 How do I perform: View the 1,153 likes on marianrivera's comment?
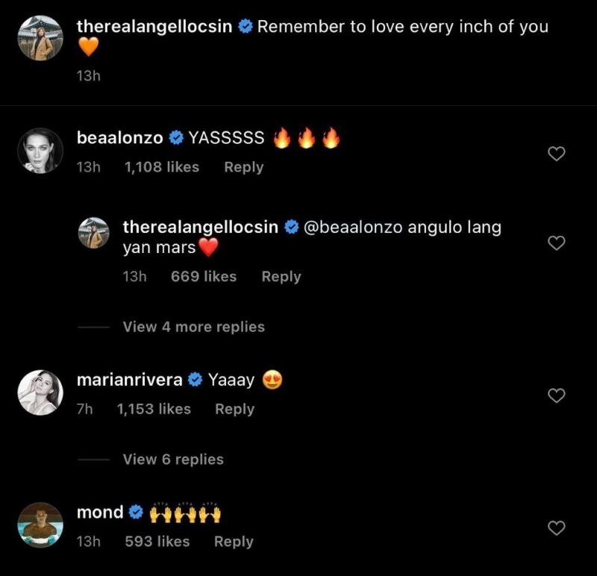pyautogui.click(x=154, y=409)
